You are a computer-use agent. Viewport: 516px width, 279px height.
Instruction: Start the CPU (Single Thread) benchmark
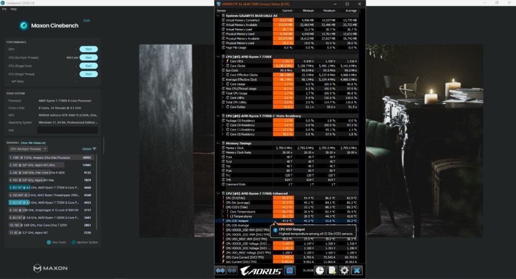tap(89, 74)
